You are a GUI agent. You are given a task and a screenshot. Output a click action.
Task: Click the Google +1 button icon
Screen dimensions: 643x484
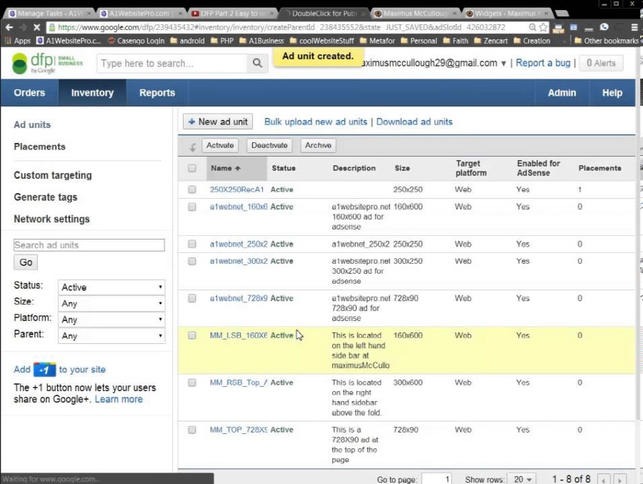[44, 370]
